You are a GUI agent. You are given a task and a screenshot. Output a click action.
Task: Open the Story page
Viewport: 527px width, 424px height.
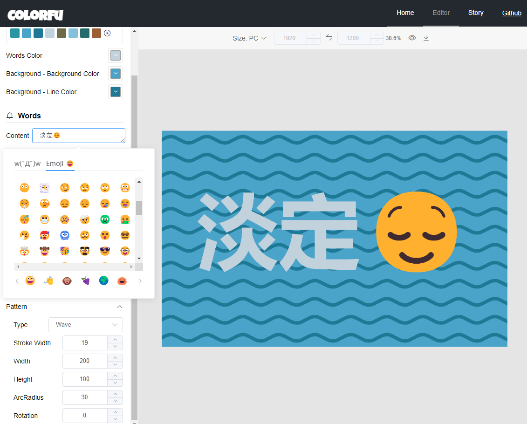tap(476, 13)
